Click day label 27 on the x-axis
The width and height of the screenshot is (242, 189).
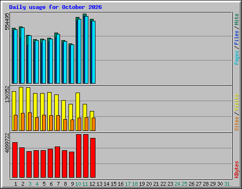coord(199,184)
